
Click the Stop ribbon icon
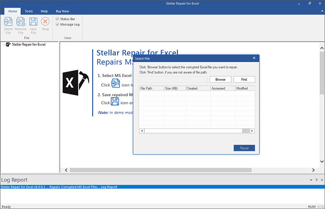pyautogui.click(x=45, y=24)
